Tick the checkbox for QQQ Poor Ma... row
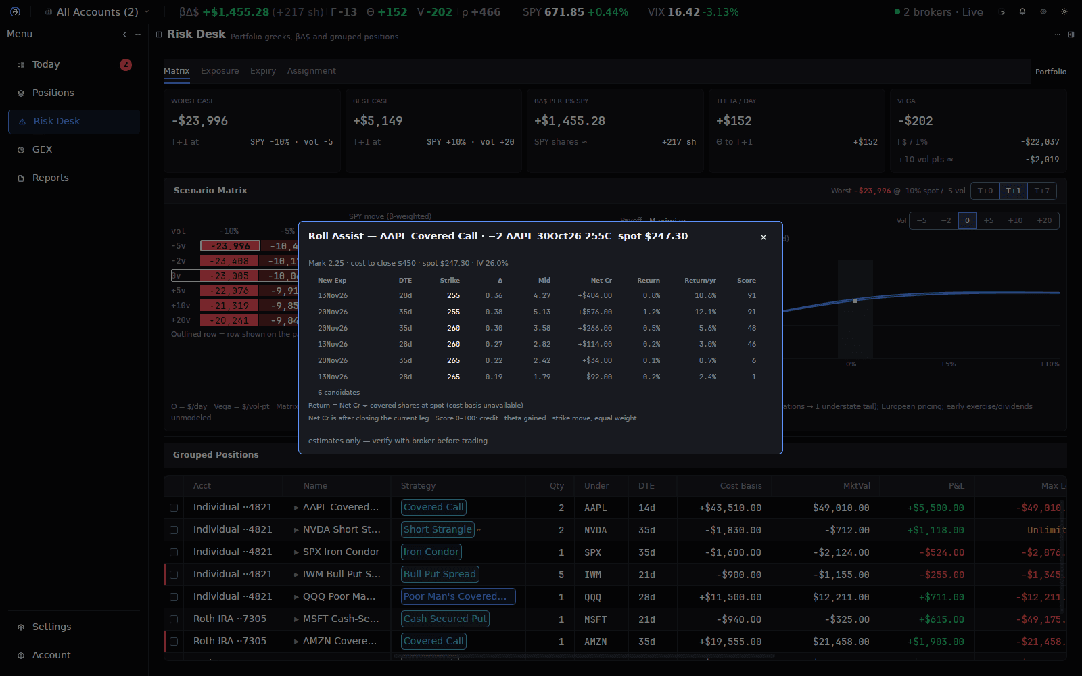The width and height of the screenshot is (1082, 676). [174, 597]
